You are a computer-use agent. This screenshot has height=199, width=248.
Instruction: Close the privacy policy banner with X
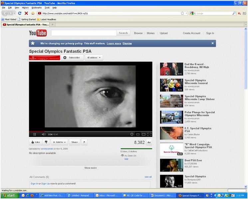tap(213, 43)
